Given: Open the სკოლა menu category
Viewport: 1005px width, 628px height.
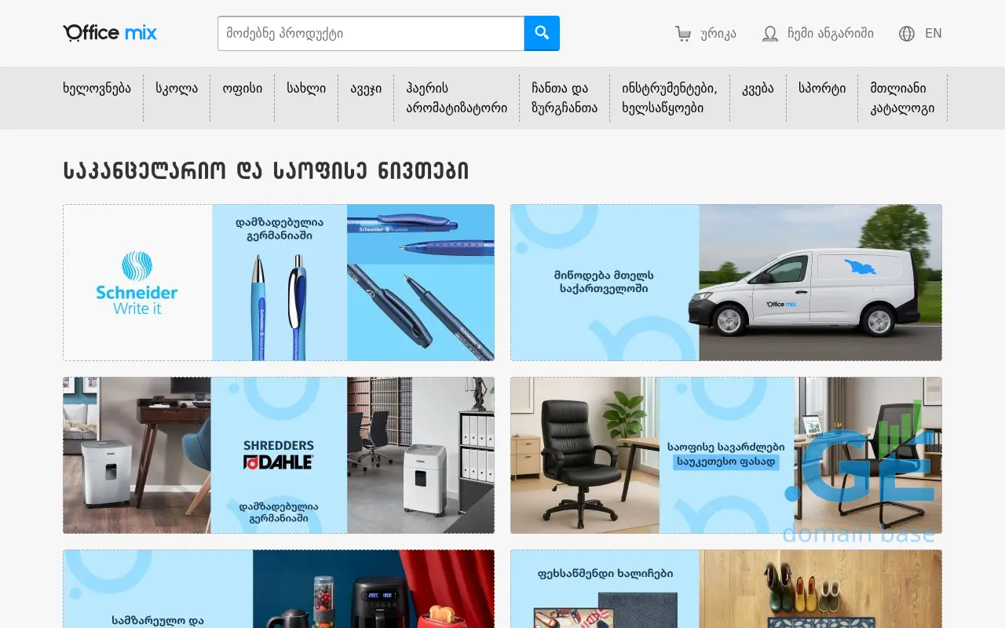Looking at the screenshot, I should click(x=177, y=88).
